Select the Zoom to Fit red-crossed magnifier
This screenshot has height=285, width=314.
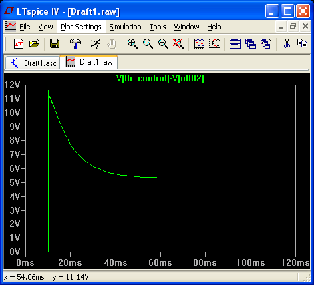click(x=178, y=43)
